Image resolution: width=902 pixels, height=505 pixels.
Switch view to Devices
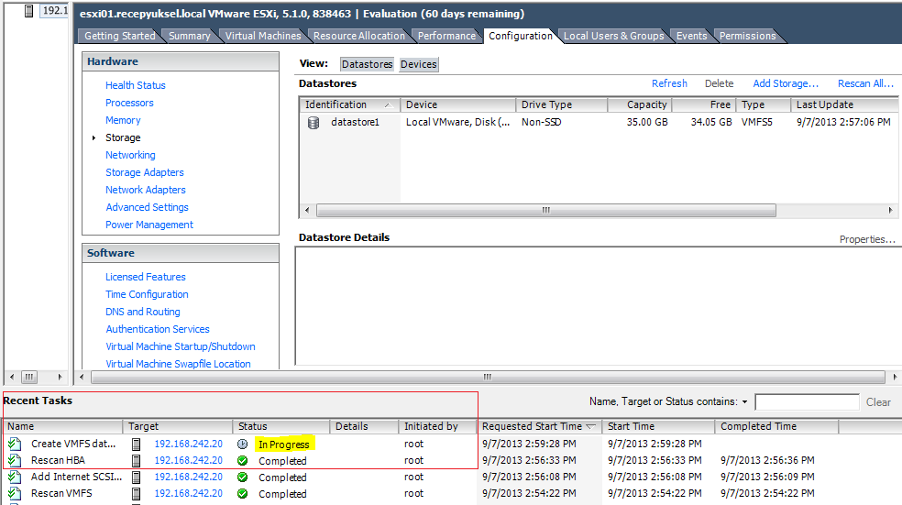[x=419, y=64]
